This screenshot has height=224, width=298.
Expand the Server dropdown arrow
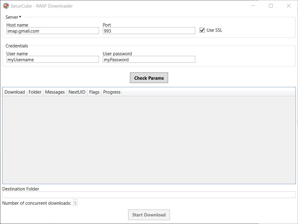[20, 17]
